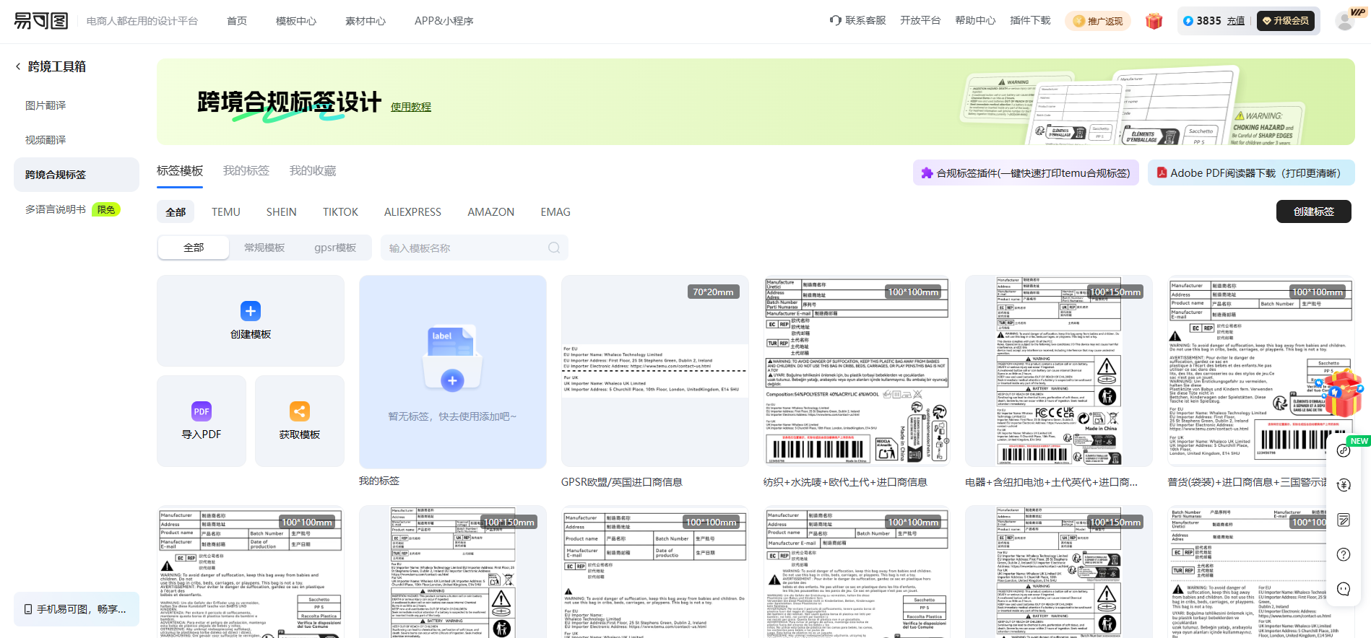This screenshot has width=1371, height=638.
Task: Click the 推广返现 button
Action: pyautogui.click(x=1098, y=21)
